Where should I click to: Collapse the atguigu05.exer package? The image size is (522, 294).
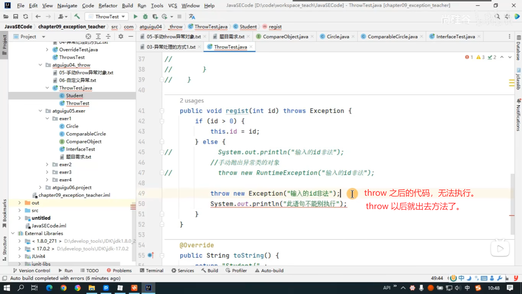(40, 111)
